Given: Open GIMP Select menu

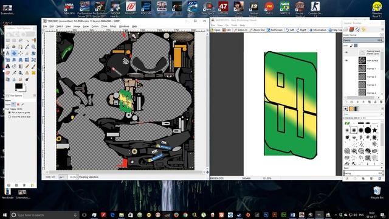Looking at the screenshot, I should [x=60, y=26].
